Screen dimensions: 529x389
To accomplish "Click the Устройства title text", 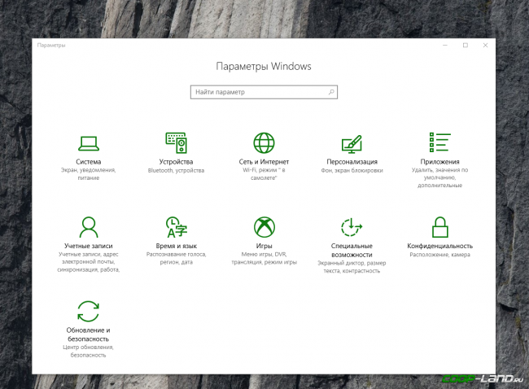I will pyautogui.click(x=176, y=162).
